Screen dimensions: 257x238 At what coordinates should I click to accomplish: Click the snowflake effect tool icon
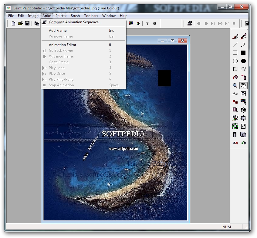(x=243, y=110)
